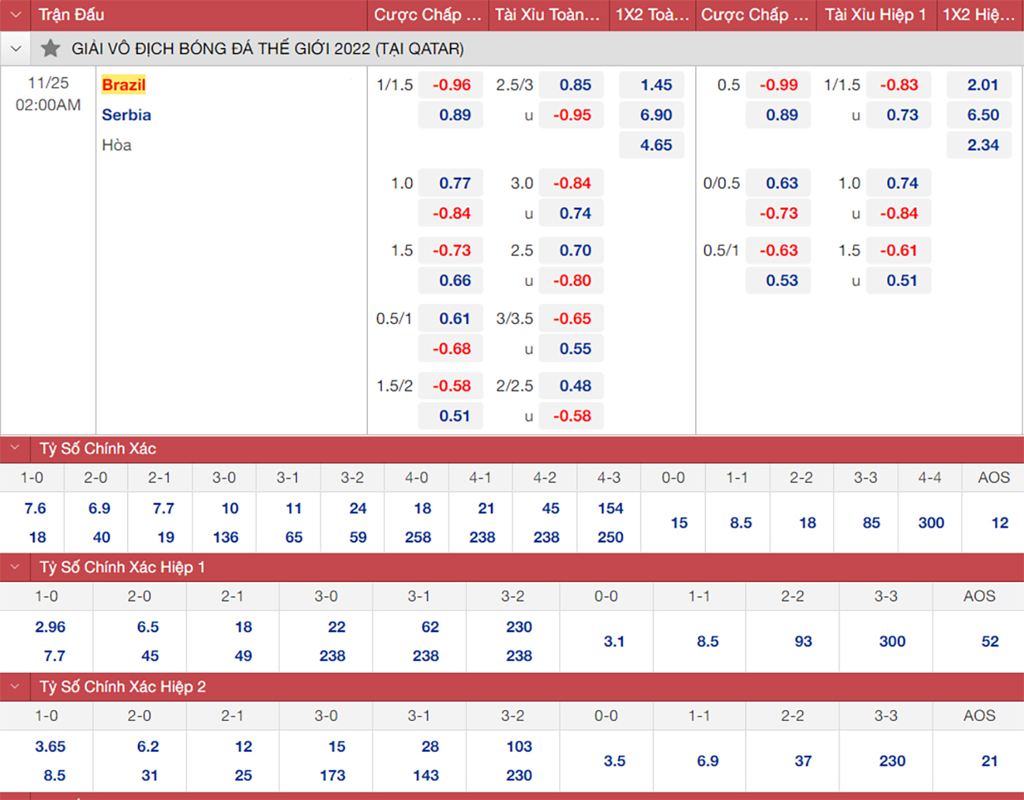
Task: Select handicap 0.5/1 odds 0.61
Action: click(451, 319)
